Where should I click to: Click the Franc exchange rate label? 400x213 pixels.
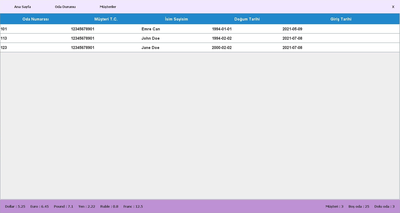pos(133,206)
